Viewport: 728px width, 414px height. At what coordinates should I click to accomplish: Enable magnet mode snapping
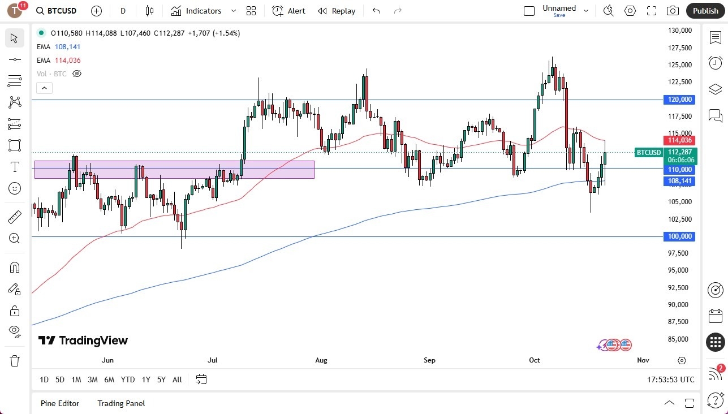click(15, 267)
